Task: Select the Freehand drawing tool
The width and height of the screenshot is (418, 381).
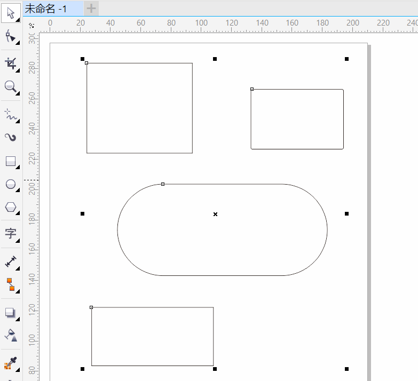Action: coord(10,115)
